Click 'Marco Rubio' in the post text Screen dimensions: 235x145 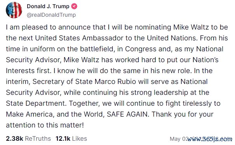pos(115,82)
